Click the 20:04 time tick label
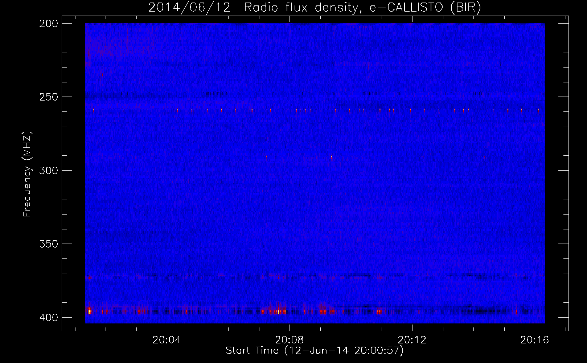Viewport: 587px width, 363px height. [167, 340]
